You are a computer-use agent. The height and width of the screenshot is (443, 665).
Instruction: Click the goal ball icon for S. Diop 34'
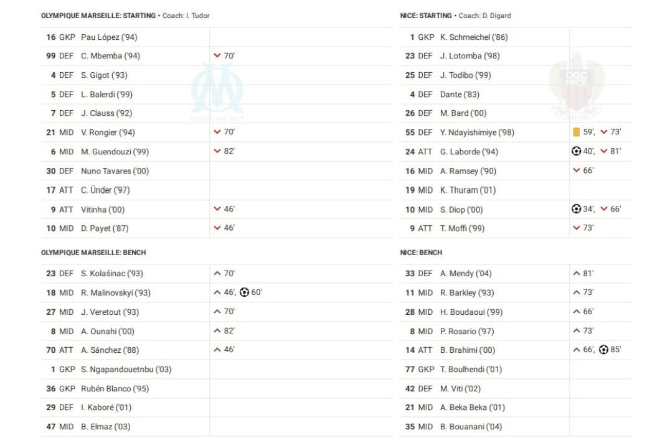point(576,208)
